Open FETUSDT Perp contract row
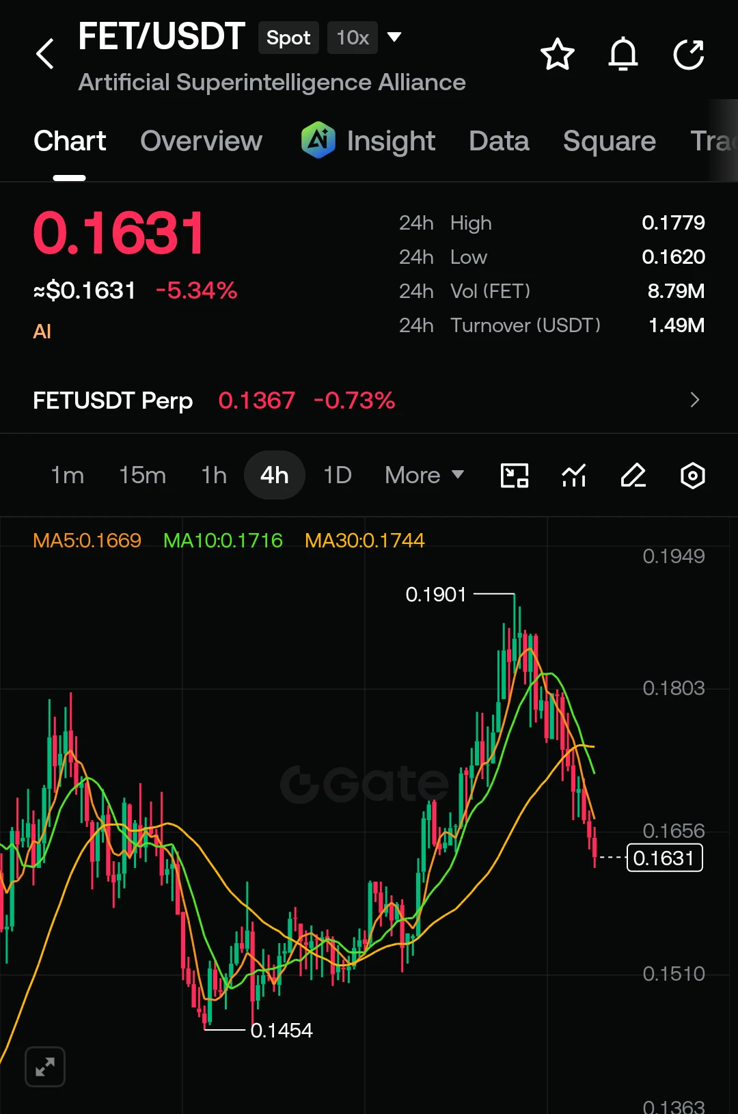 pos(369,400)
